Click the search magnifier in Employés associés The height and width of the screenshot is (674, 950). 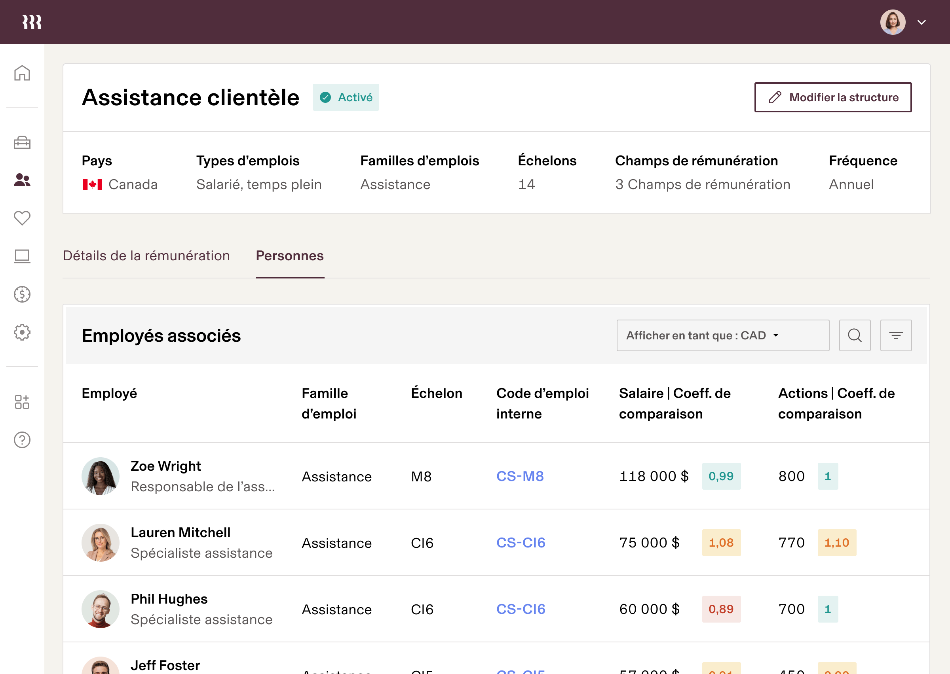tap(855, 335)
